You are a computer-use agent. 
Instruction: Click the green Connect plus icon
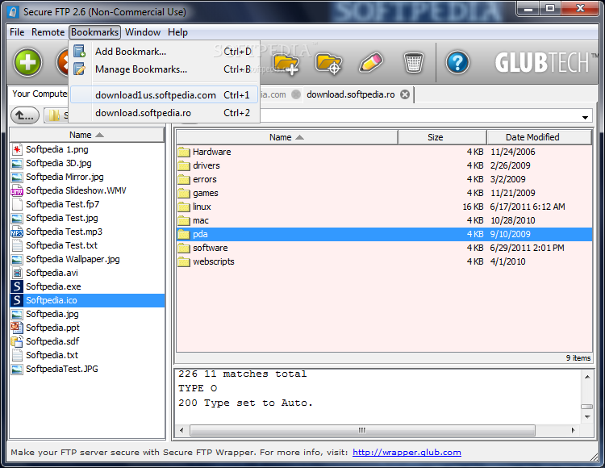[27, 62]
